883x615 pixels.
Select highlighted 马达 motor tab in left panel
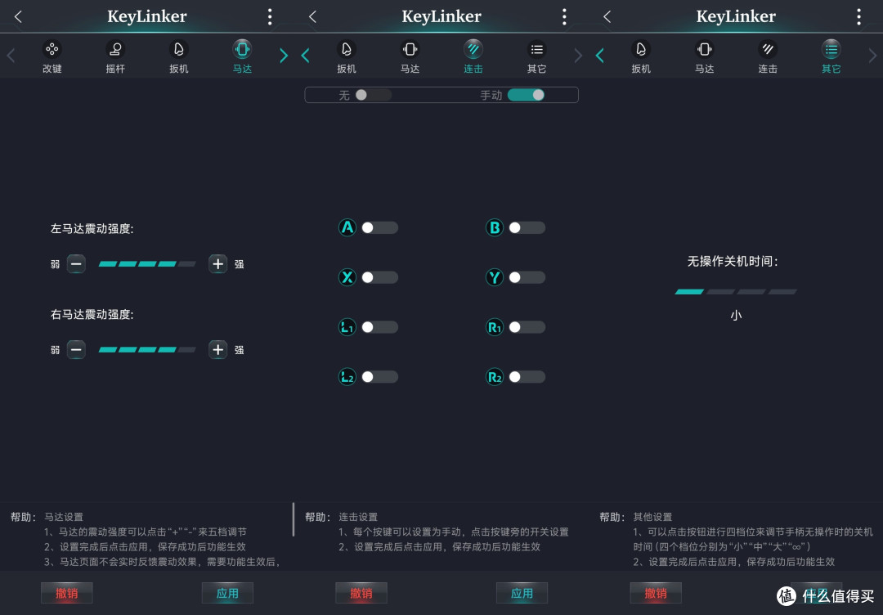pyautogui.click(x=242, y=56)
